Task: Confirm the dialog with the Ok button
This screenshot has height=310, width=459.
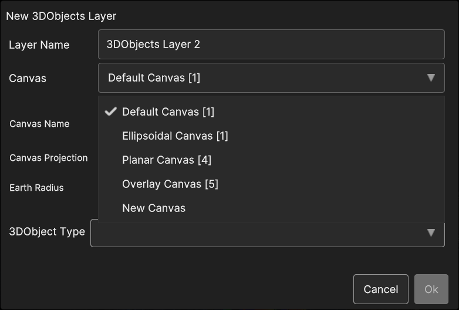Action: (431, 289)
